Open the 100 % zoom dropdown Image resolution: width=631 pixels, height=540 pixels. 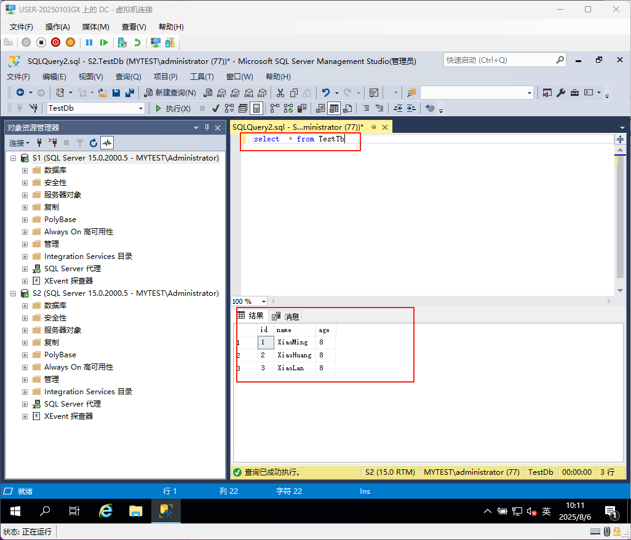264,301
